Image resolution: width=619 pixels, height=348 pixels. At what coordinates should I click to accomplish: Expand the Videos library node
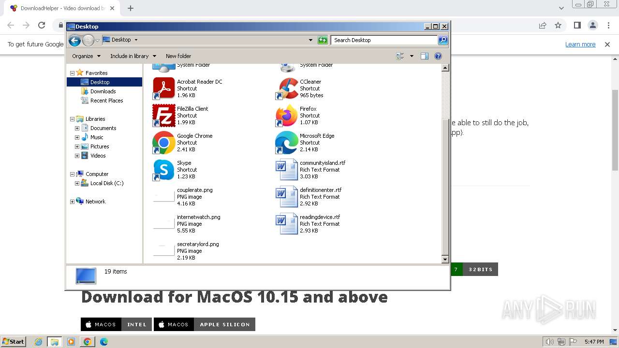[x=77, y=156]
